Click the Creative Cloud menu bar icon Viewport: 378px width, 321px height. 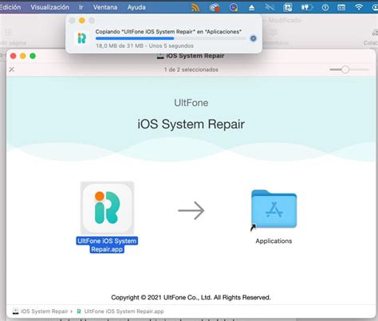(215, 7)
